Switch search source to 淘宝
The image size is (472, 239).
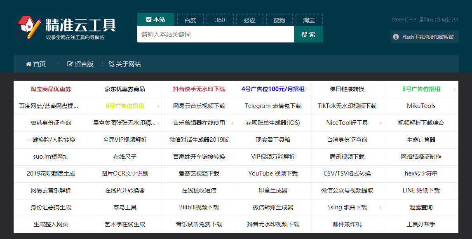click(309, 20)
